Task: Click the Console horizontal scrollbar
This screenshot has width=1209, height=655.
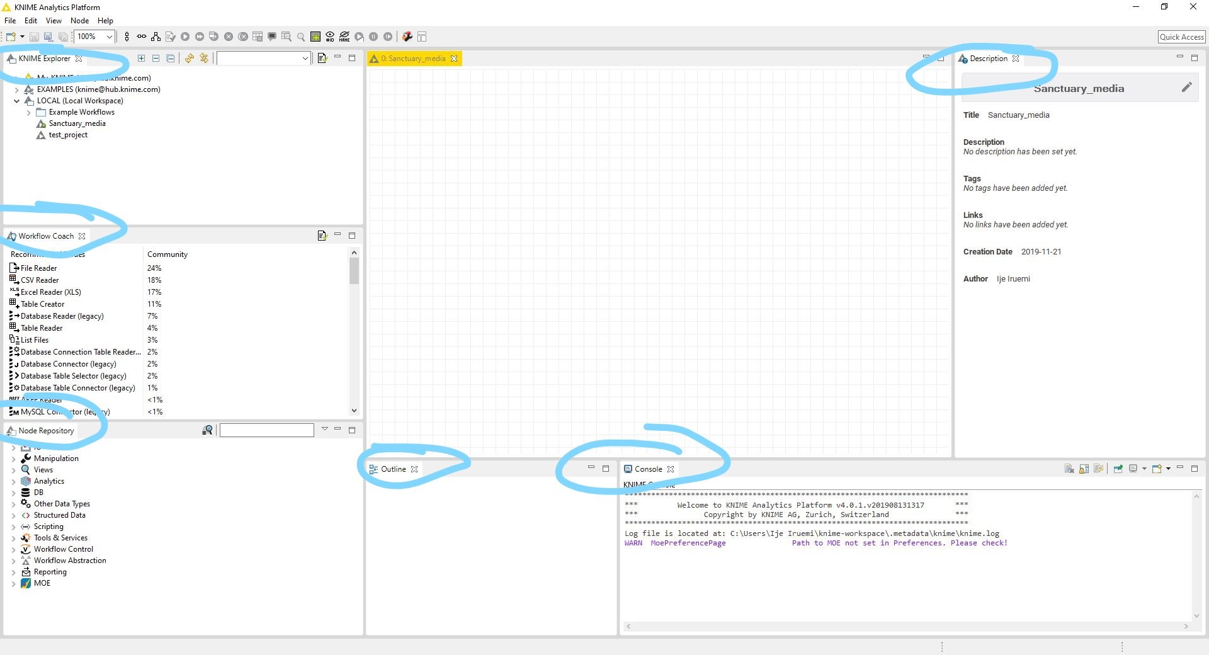Action: 907,627
